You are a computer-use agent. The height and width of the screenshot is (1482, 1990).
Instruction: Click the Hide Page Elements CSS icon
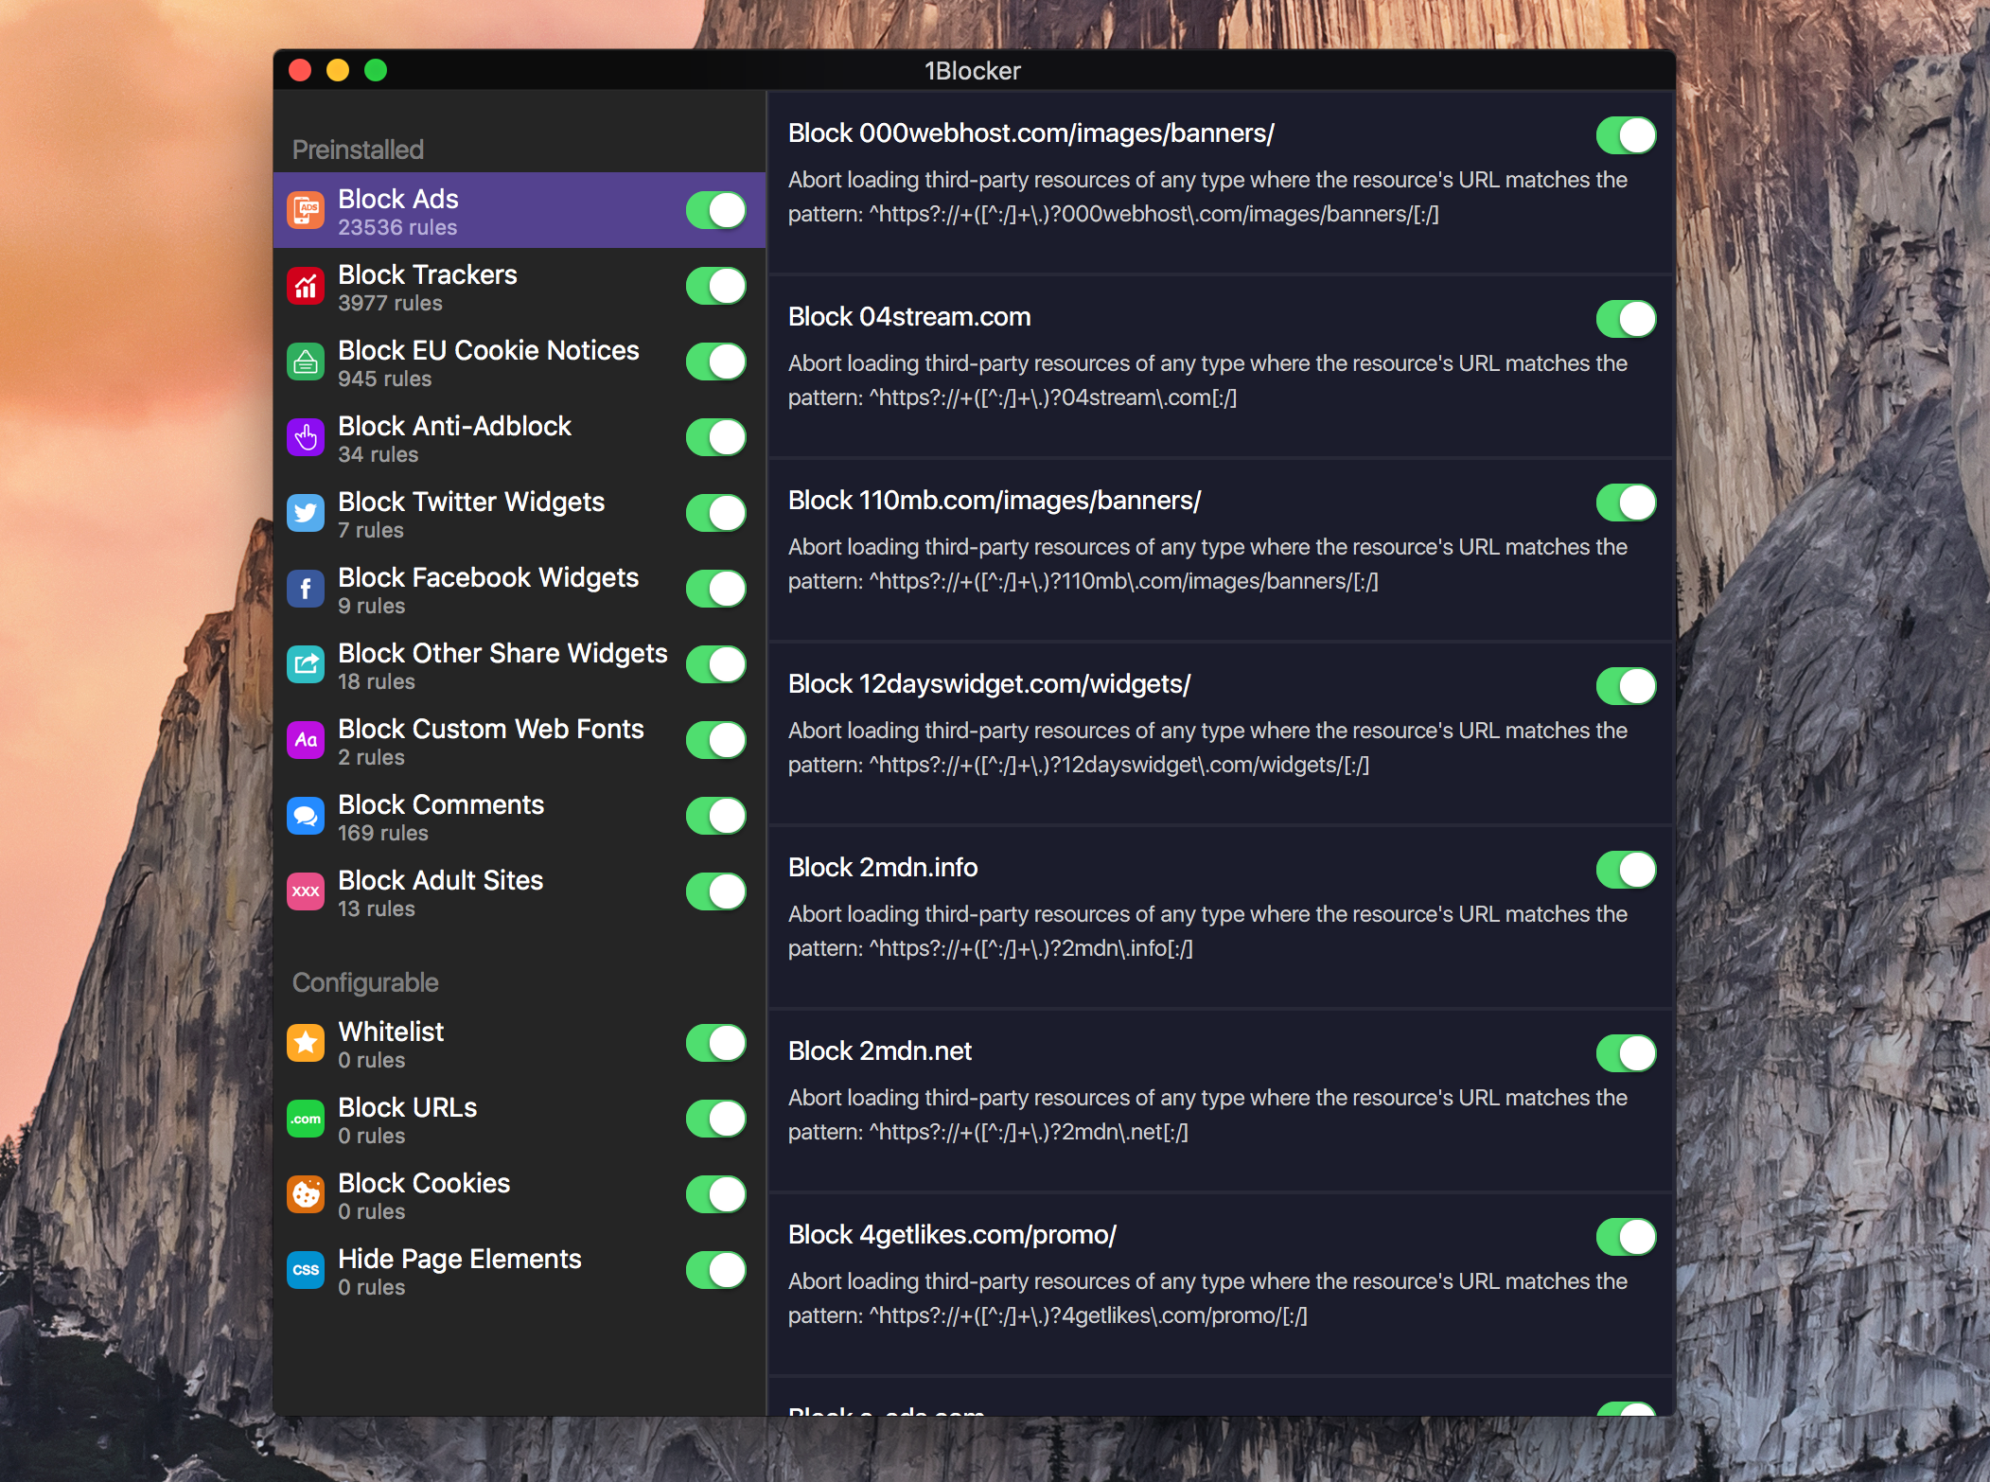click(306, 1270)
